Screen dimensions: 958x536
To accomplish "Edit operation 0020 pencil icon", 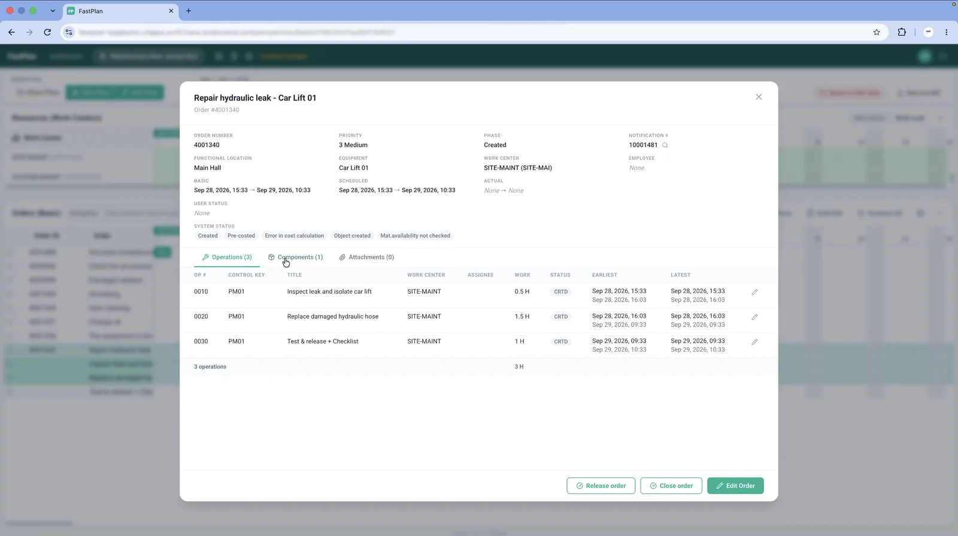I will tap(754, 317).
